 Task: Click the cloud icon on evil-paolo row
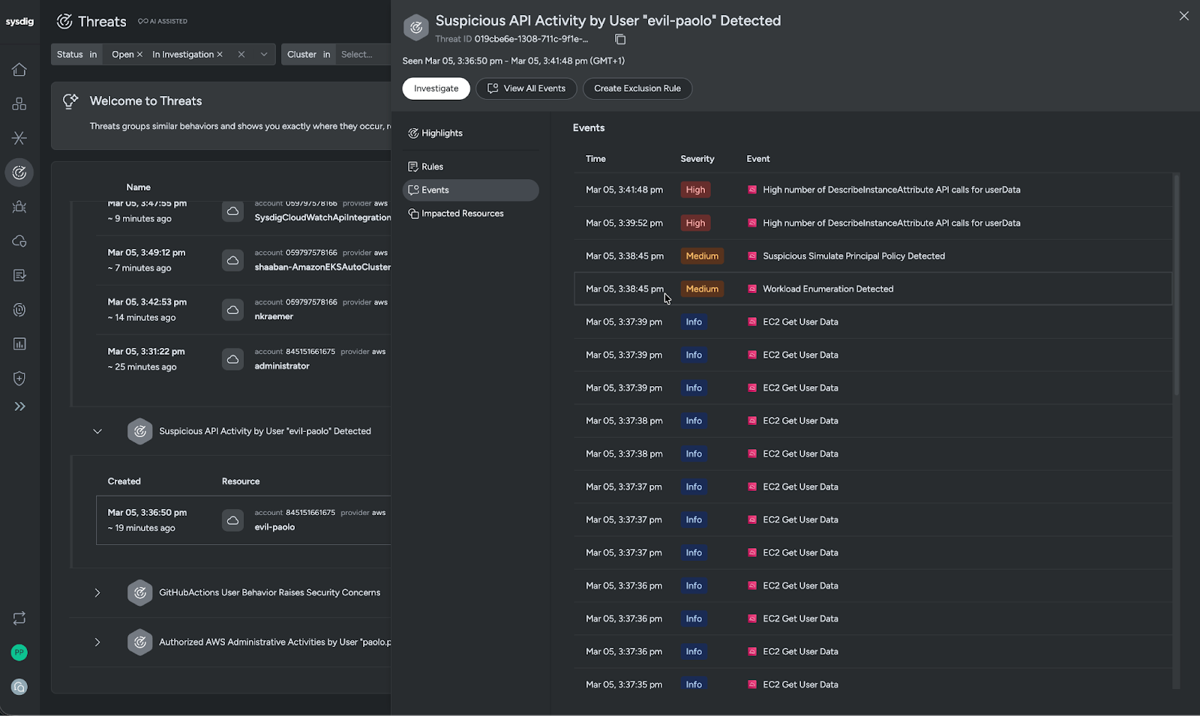coord(233,520)
